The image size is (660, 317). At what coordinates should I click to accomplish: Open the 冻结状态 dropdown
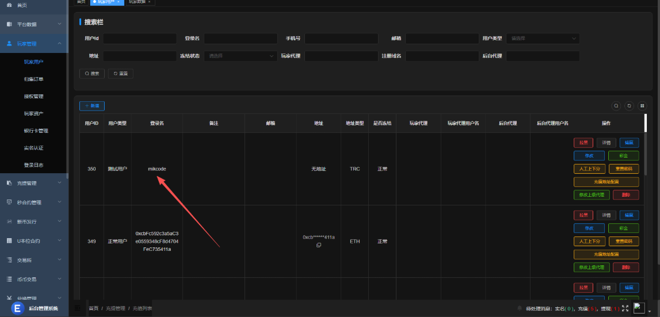[241, 56]
